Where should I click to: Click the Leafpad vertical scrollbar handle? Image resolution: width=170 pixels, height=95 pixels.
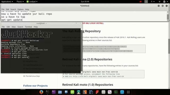(x=168, y=17)
